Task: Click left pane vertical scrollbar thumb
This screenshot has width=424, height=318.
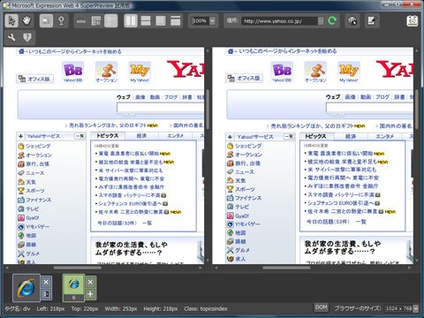Action: [208, 110]
